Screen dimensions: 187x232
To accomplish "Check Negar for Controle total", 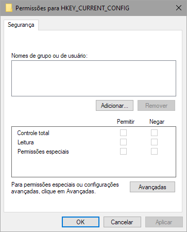I will point(154,133).
